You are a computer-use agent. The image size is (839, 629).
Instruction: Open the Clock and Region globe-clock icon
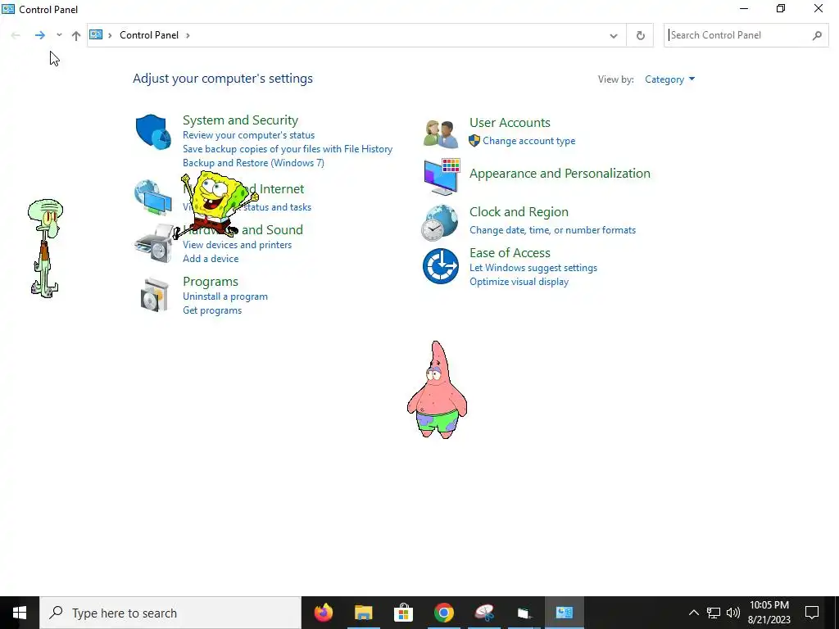click(x=439, y=223)
